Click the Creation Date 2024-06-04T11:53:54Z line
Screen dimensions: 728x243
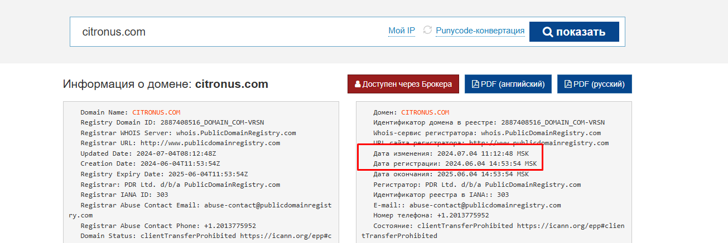pos(150,163)
